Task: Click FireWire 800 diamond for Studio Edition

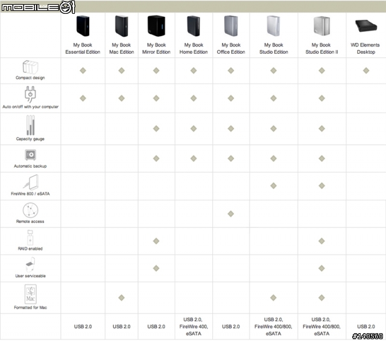Action: (x=273, y=186)
